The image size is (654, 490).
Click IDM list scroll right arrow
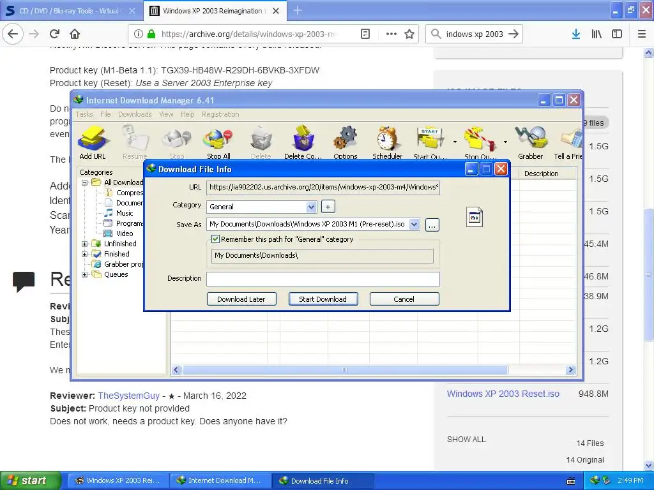pyautogui.click(x=570, y=370)
